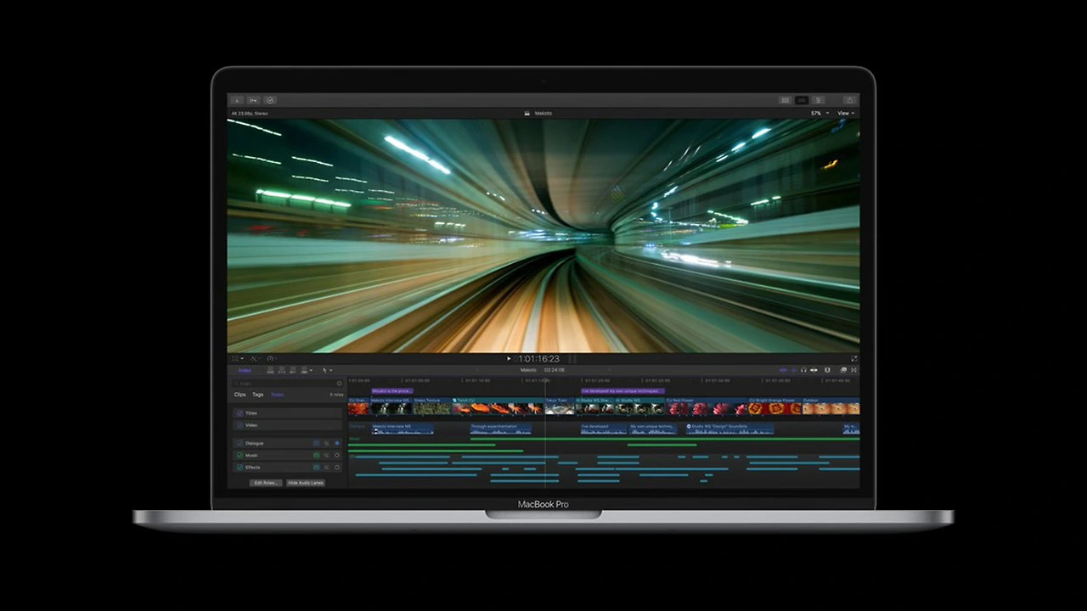Screen dimensions: 1087x611
Task: Toggle the Music role focus circle button
Action: (x=337, y=455)
